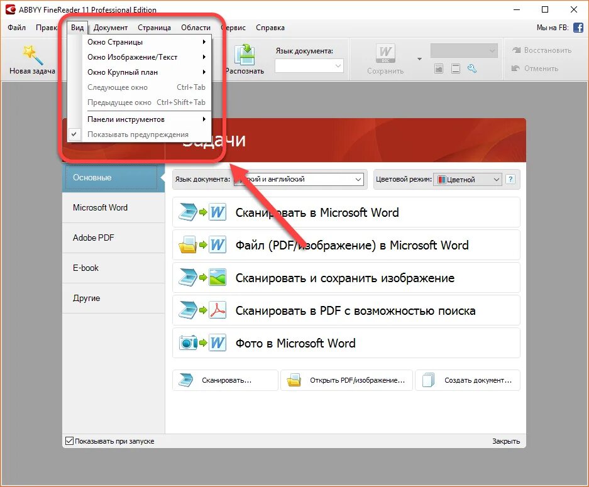589x487 pixels.
Task: Click the Распознать toolbar icon
Action: [x=245, y=55]
